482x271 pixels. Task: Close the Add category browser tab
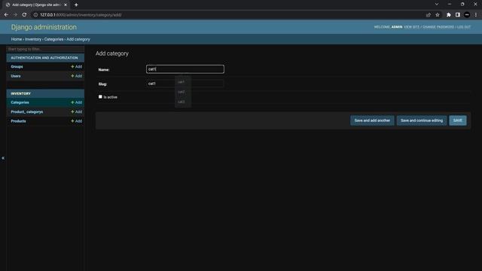(66, 5)
